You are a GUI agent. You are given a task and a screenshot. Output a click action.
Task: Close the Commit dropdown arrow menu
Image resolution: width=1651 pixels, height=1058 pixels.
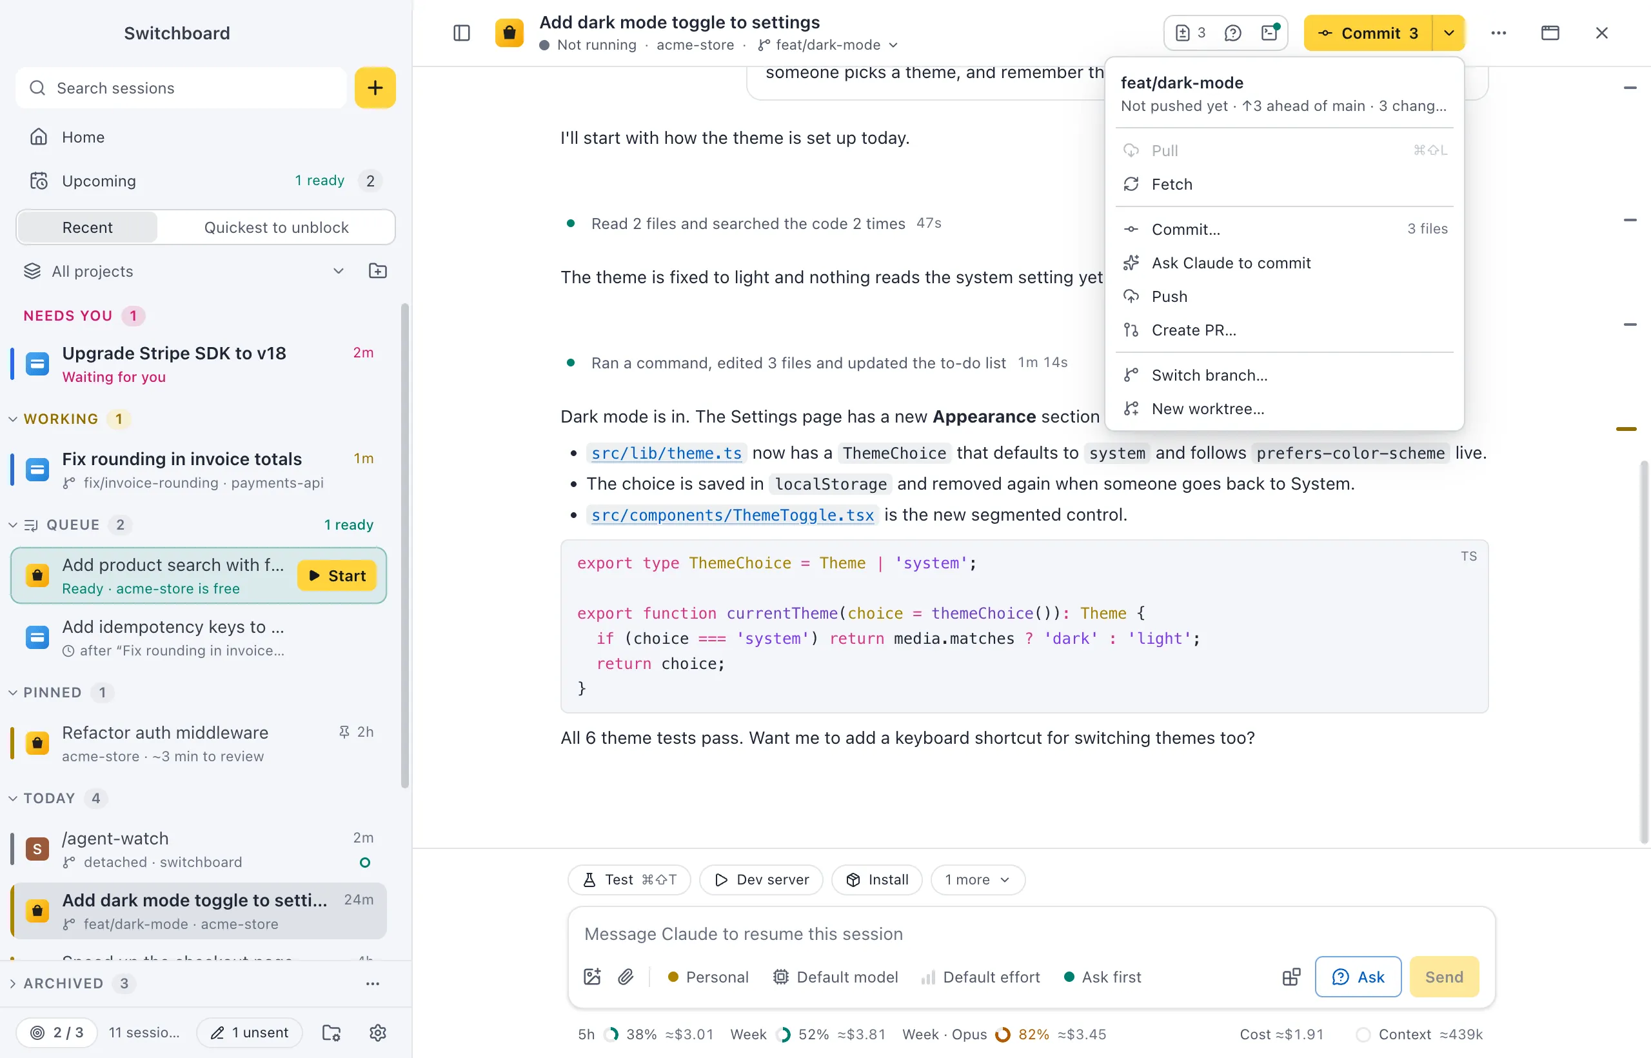1449,33
